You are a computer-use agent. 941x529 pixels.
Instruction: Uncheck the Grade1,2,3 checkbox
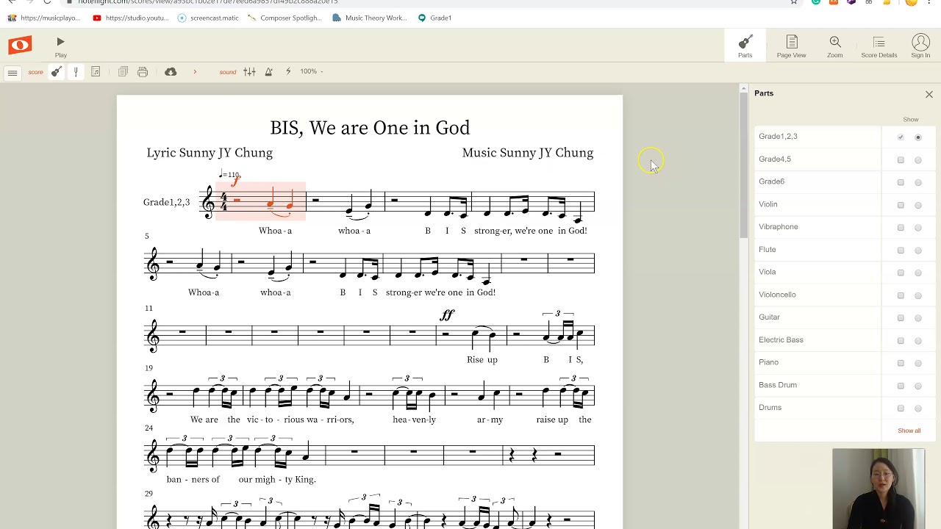click(901, 137)
